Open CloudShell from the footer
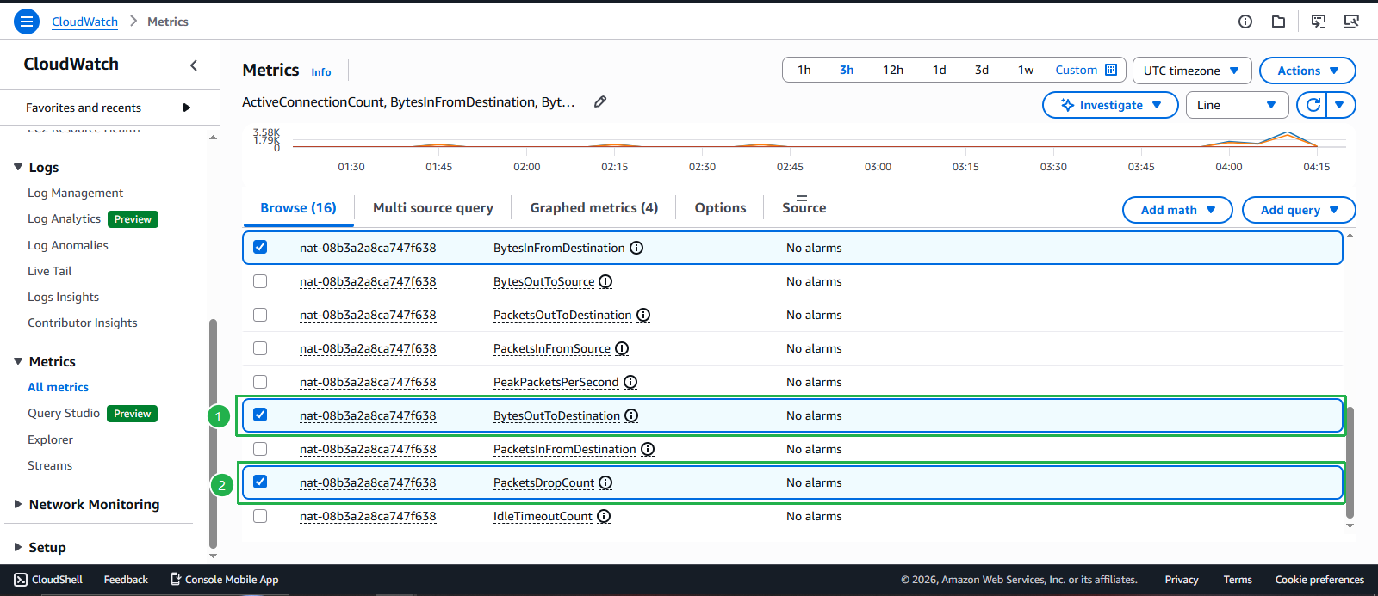 (x=48, y=580)
